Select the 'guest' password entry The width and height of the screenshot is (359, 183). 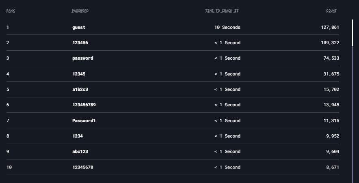pyautogui.click(x=79, y=27)
